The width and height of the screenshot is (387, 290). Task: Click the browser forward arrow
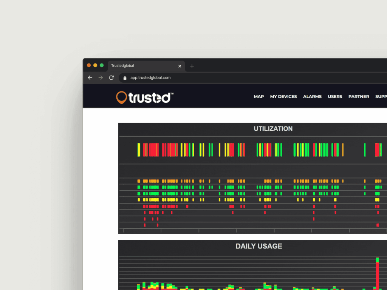click(101, 77)
